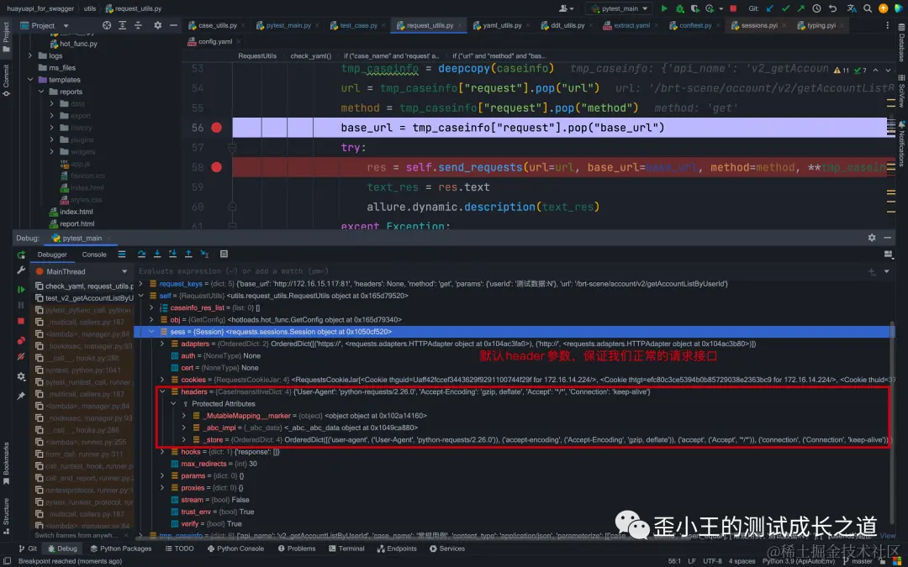
Task: Mute breakpoints in debug side toolbar
Action: [x=21, y=356]
